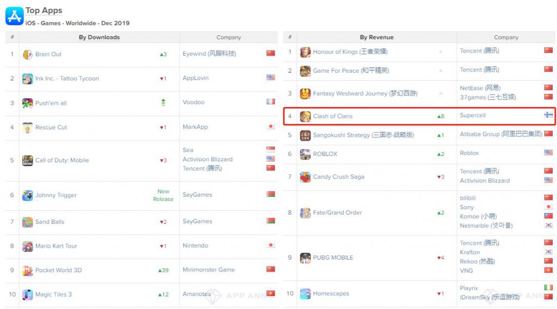This screenshot has width=557, height=309.
Task: Select the Fate/Grand Order icon
Action: click(305, 212)
